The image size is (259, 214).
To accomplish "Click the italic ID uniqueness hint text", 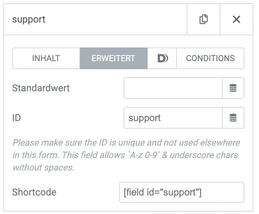I will (x=126, y=155).
